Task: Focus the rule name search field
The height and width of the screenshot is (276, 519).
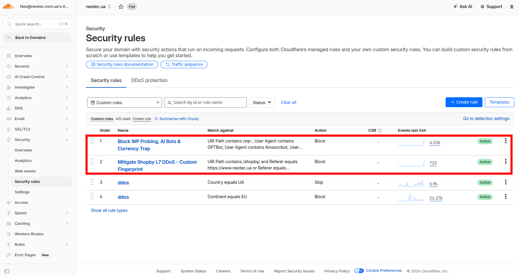Action: (x=205, y=102)
